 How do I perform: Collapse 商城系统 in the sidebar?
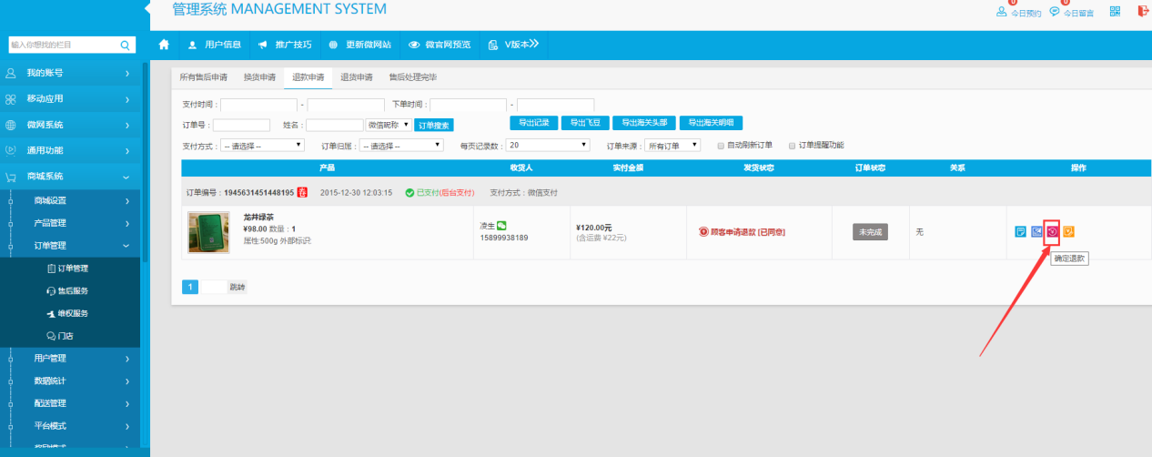[x=70, y=177]
